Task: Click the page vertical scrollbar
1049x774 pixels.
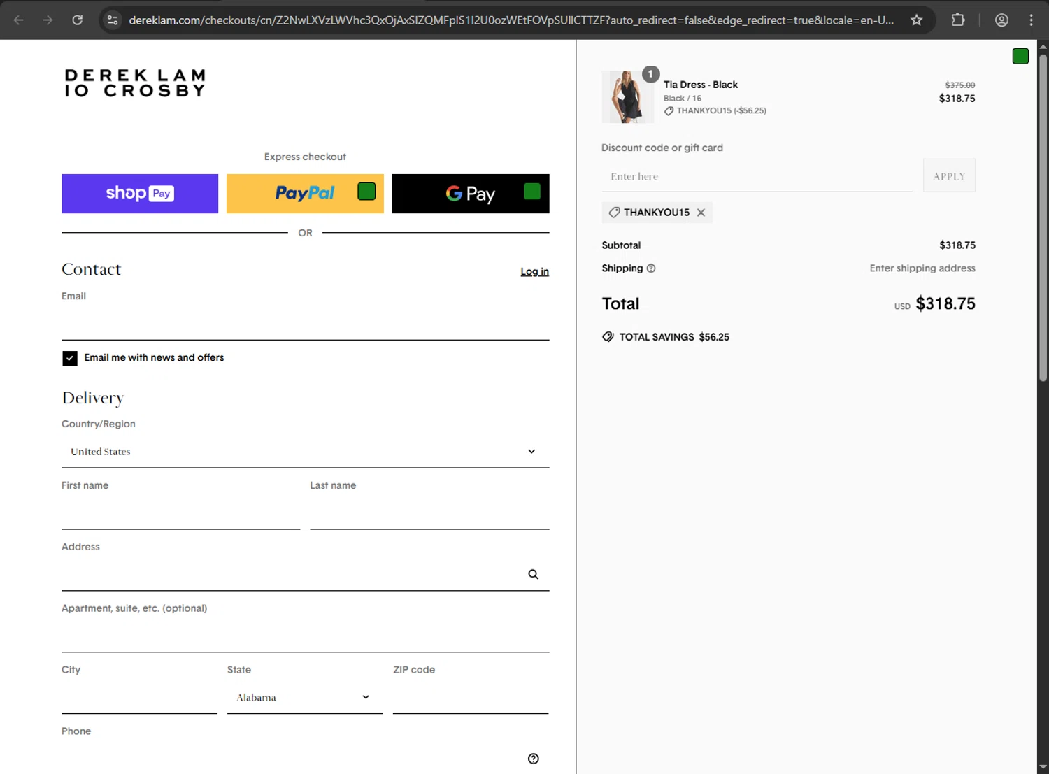Action: coord(1043,217)
